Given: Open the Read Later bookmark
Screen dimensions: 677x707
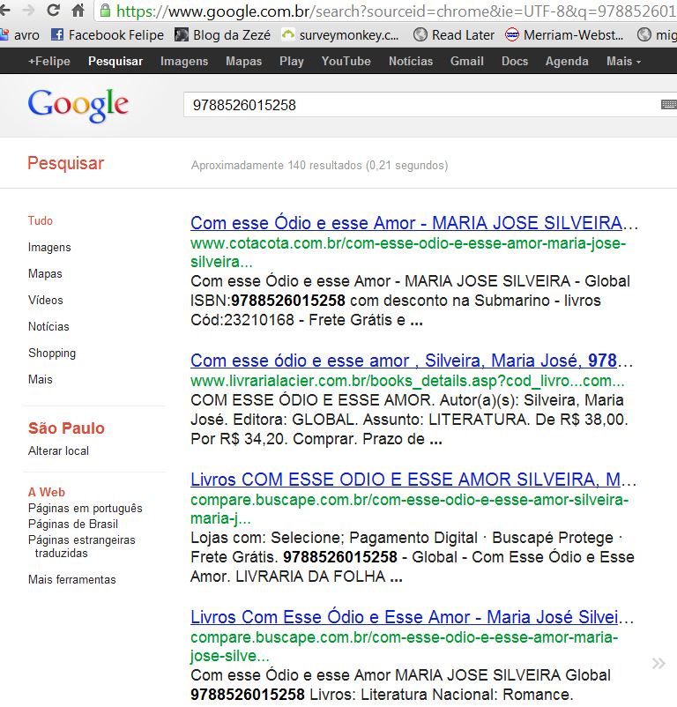Looking at the screenshot, I should 454,34.
